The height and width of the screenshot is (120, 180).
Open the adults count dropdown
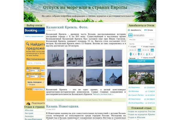tap(134, 54)
